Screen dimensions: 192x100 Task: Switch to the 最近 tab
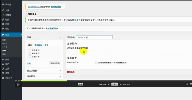pos(30,45)
